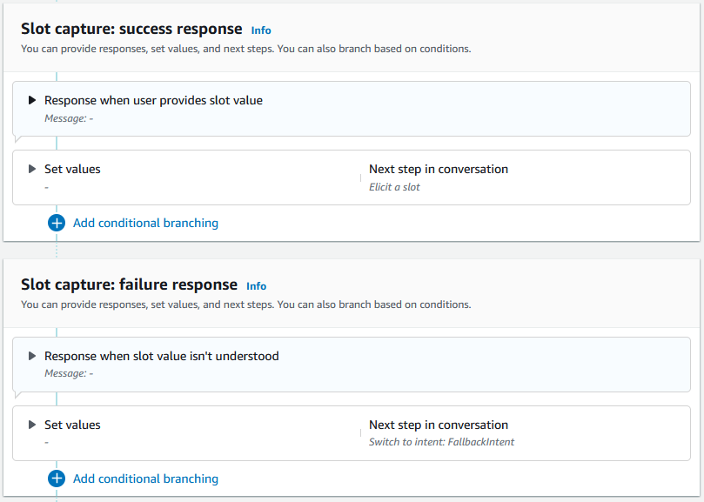704x502 pixels.
Task: Click 'Next step in conversation' label in success section
Action: click(x=439, y=169)
